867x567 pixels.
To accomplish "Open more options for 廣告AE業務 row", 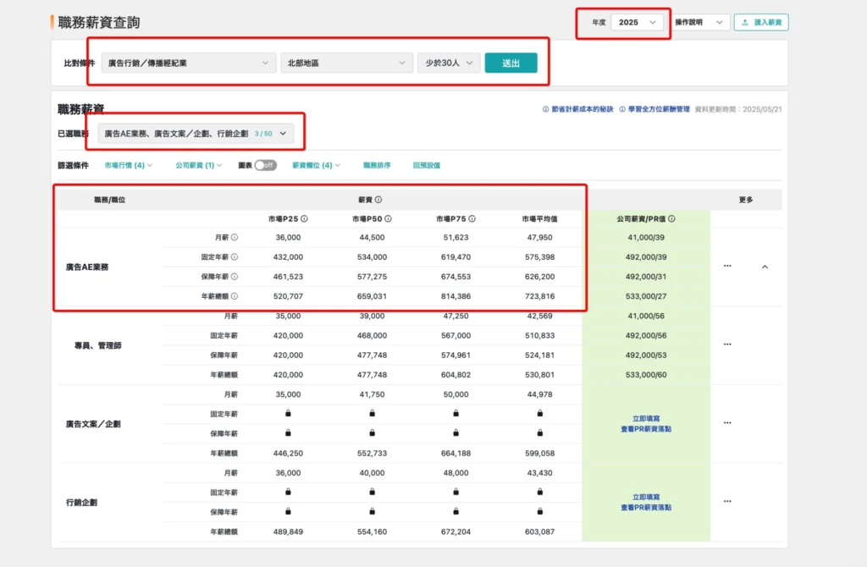I will coord(727,266).
